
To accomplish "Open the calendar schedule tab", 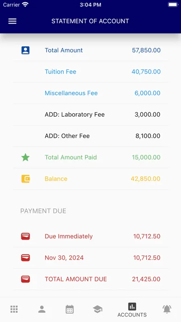I will tap(70, 309).
